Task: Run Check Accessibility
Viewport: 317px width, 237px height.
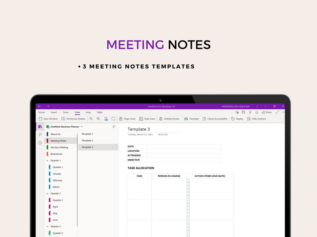Action: pos(215,119)
